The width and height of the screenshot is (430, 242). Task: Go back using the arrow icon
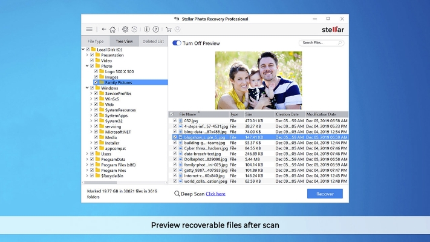pyautogui.click(x=104, y=29)
